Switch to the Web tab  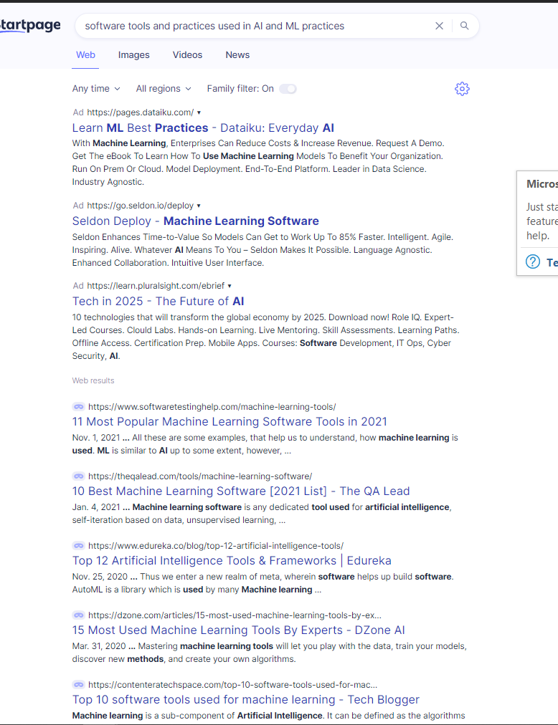(85, 55)
